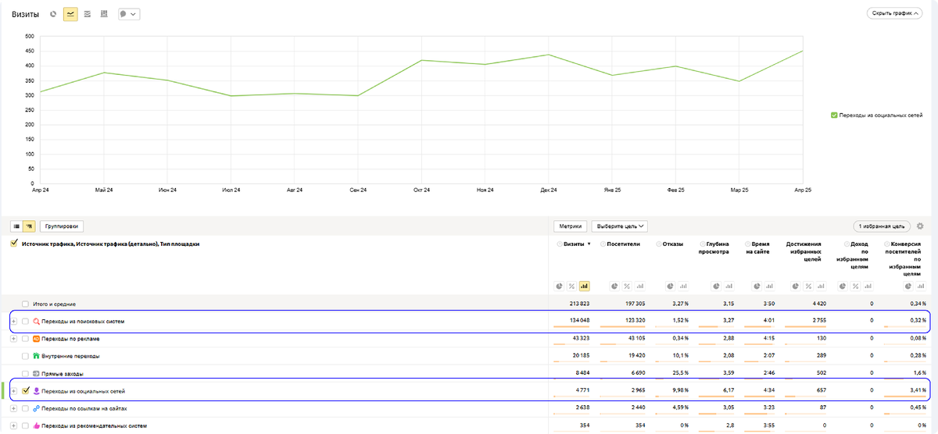Click Глубина просмотра column header
Image resolution: width=938 pixels, height=434 pixels.
coord(714,248)
